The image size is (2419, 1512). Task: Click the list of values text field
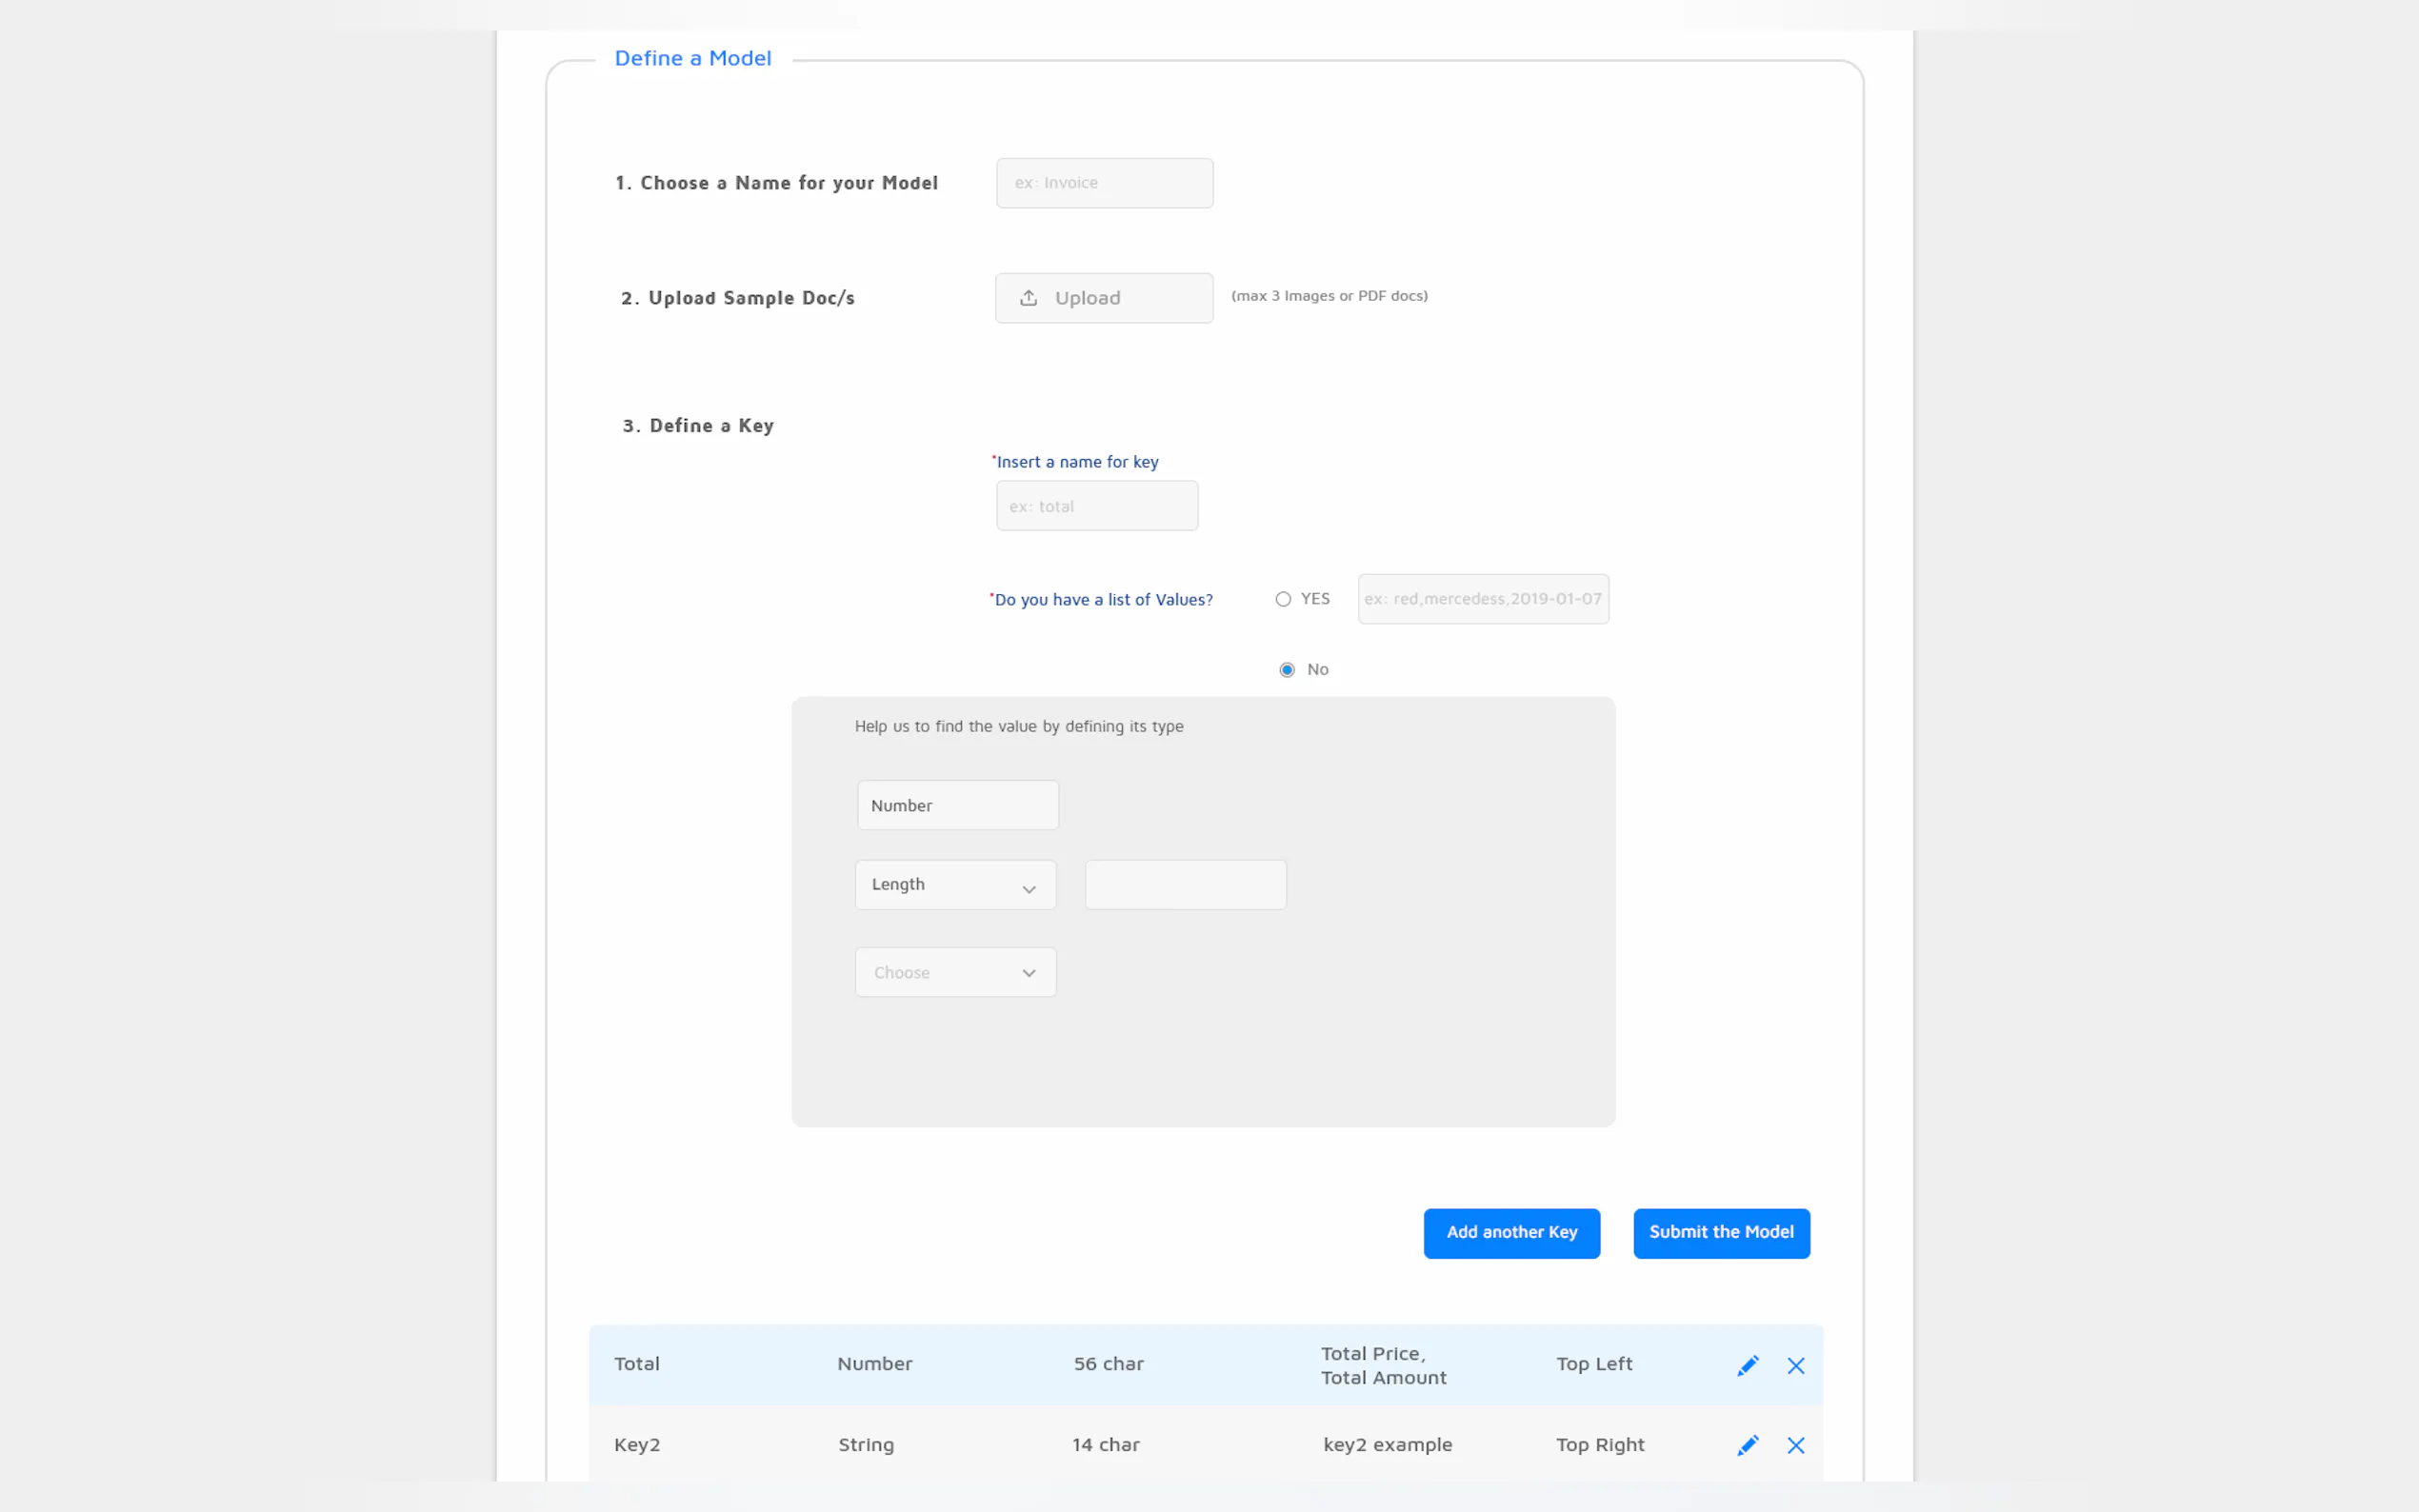pyautogui.click(x=1483, y=599)
